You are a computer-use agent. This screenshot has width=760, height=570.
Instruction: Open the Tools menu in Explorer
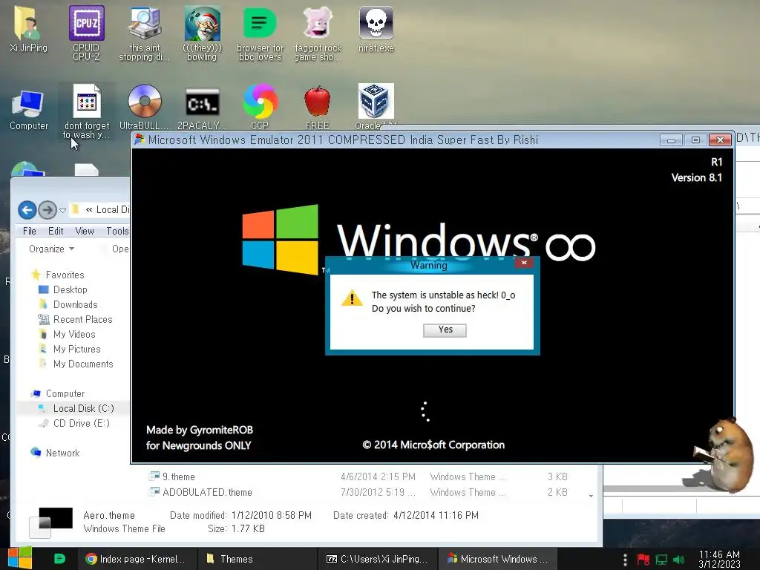(x=117, y=232)
